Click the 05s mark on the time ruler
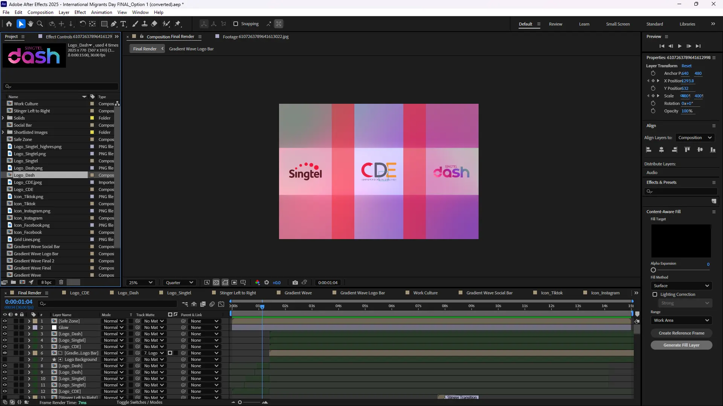Screen dimensions: 723x406 pos(365,306)
